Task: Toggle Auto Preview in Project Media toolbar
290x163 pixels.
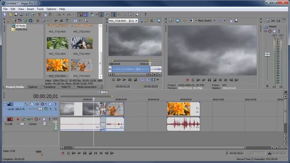Action: [67, 20]
